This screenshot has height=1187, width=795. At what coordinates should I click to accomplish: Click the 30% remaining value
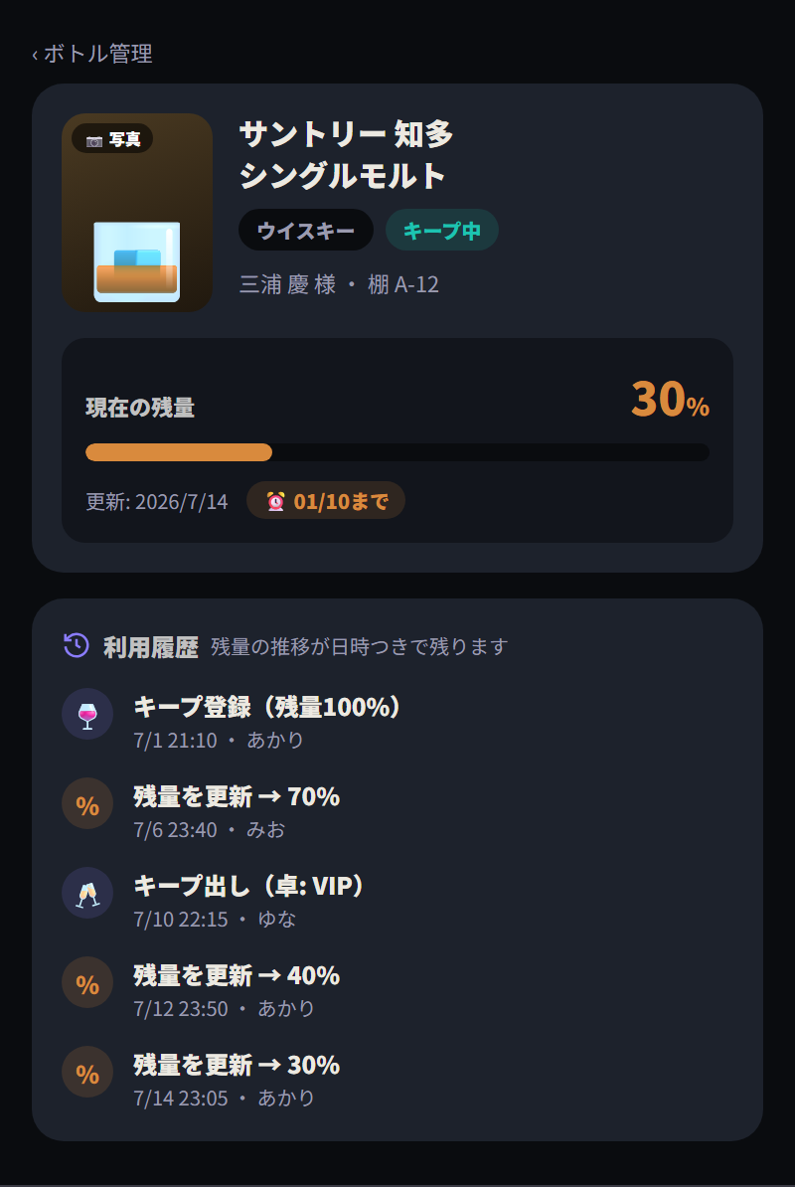670,399
